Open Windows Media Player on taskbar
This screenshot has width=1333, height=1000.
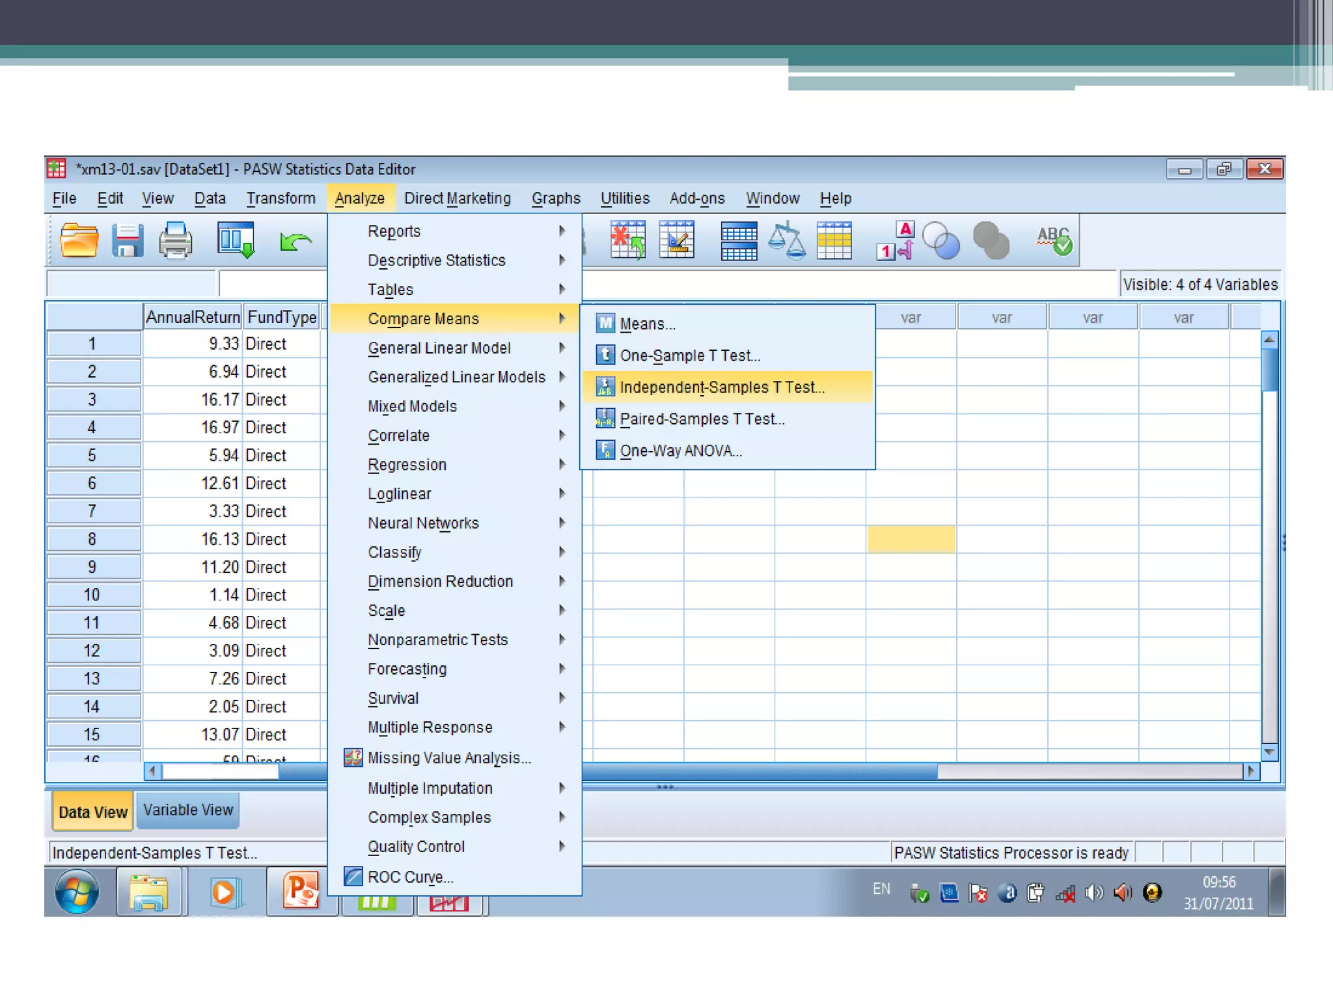[225, 892]
